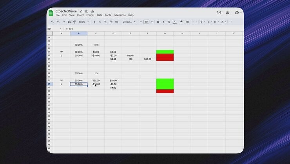This screenshot has width=290, height=164.
Task: Expand the horizontal align dropdown
Action: [202, 22]
